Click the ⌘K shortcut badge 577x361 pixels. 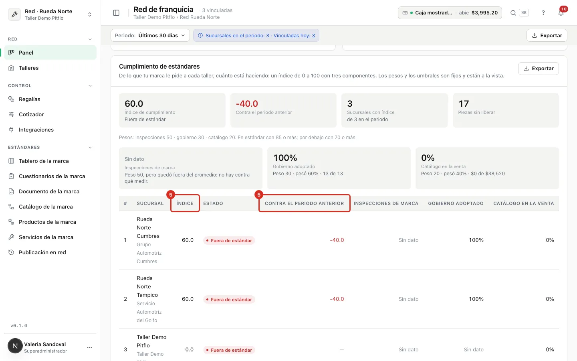click(x=524, y=13)
